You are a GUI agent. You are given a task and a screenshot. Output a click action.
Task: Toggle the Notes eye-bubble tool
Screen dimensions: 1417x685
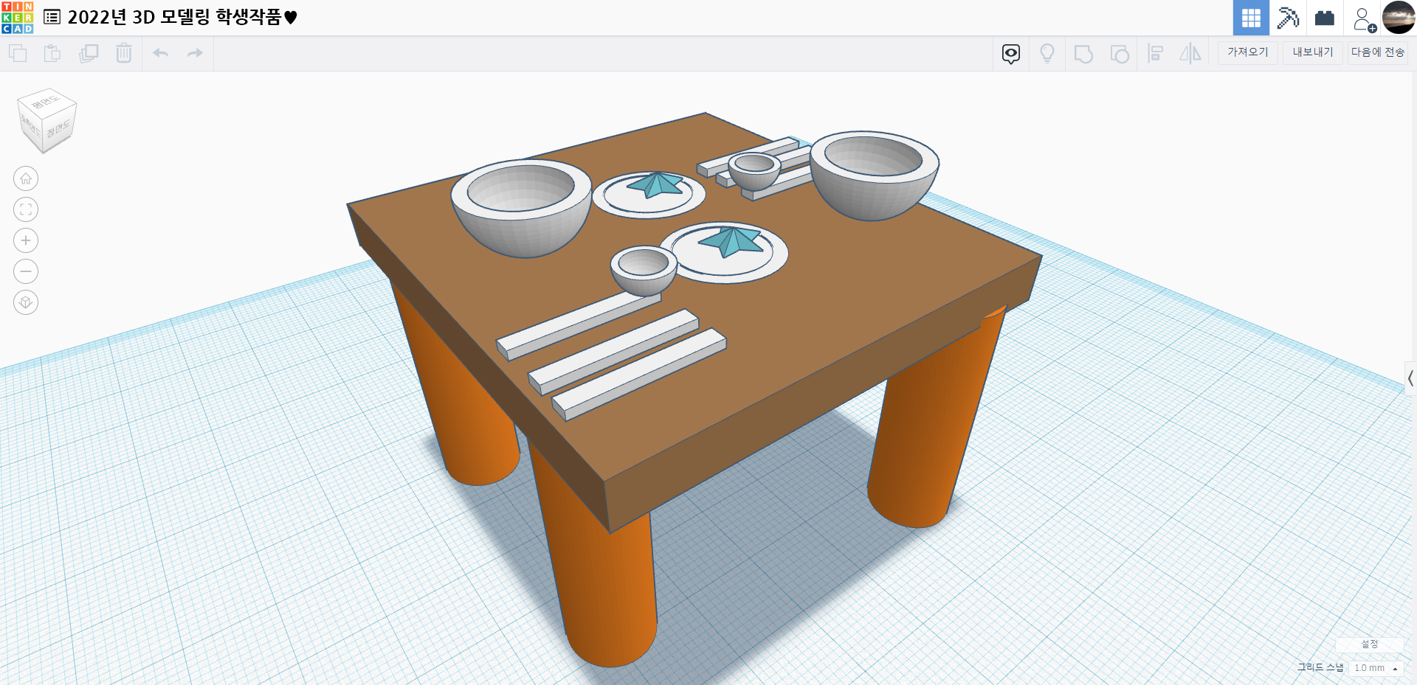(1011, 54)
